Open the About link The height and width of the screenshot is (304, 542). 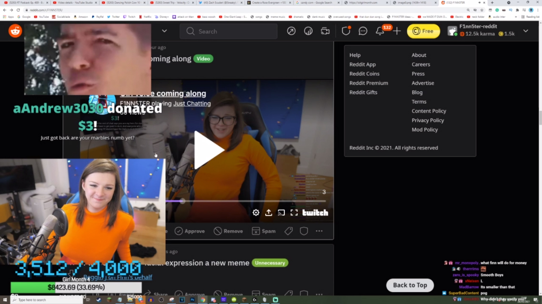419,55
